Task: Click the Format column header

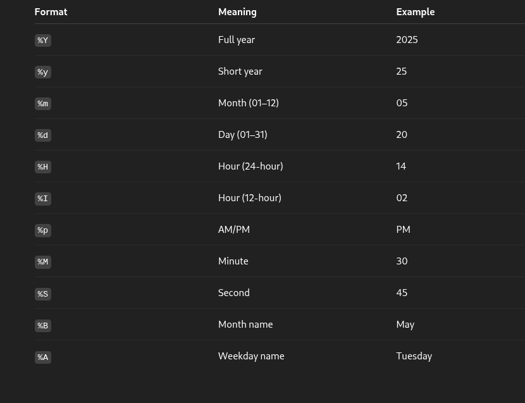Action: tap(51, 12)
